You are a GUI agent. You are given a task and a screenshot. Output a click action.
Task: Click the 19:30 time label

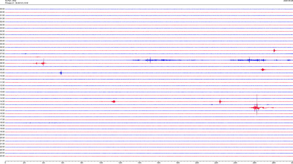coord(2,132)
